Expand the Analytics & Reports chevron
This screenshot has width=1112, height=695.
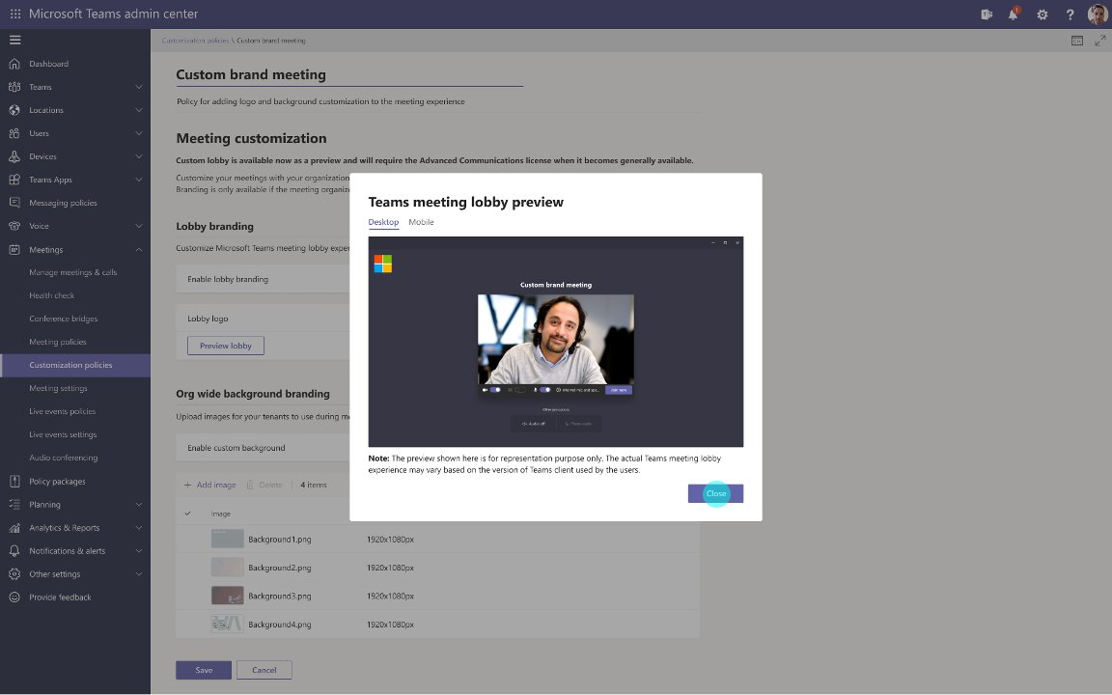coord(139,528)
